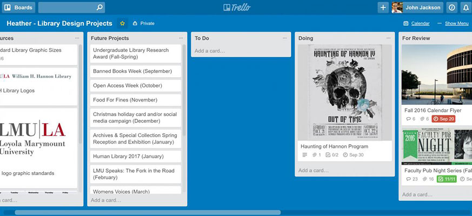Viewport: 472px width, 216px height.
Task: Open Haunting of Hannon poster thumbnail
Action: pyautogui.click(x=345, y=92)
